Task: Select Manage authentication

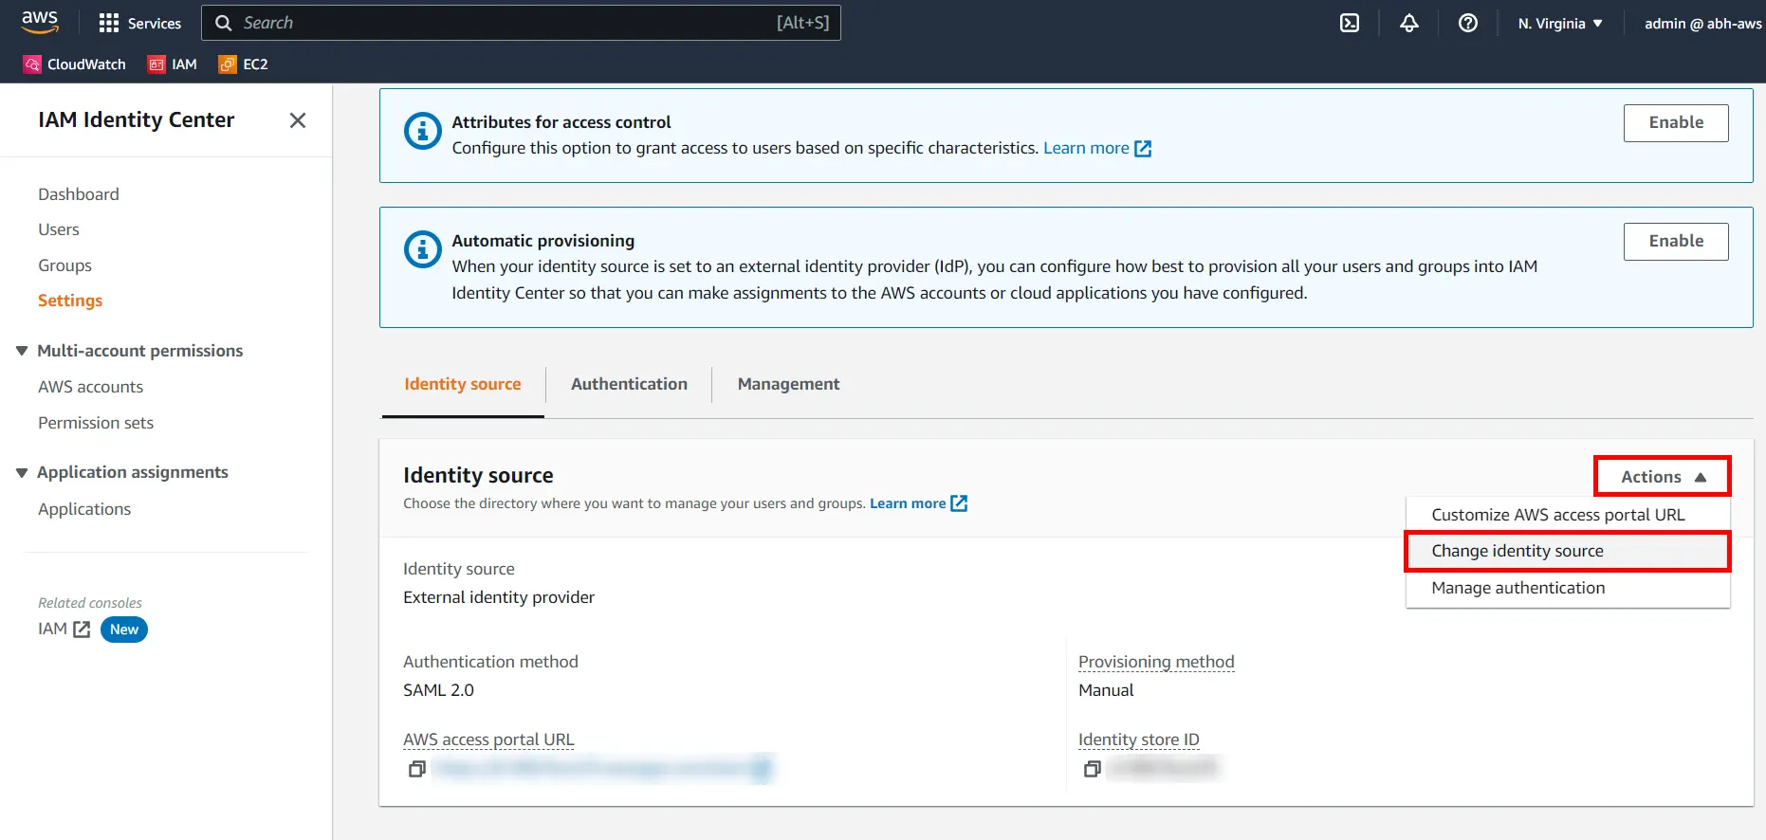Action: click(1568, 588)
